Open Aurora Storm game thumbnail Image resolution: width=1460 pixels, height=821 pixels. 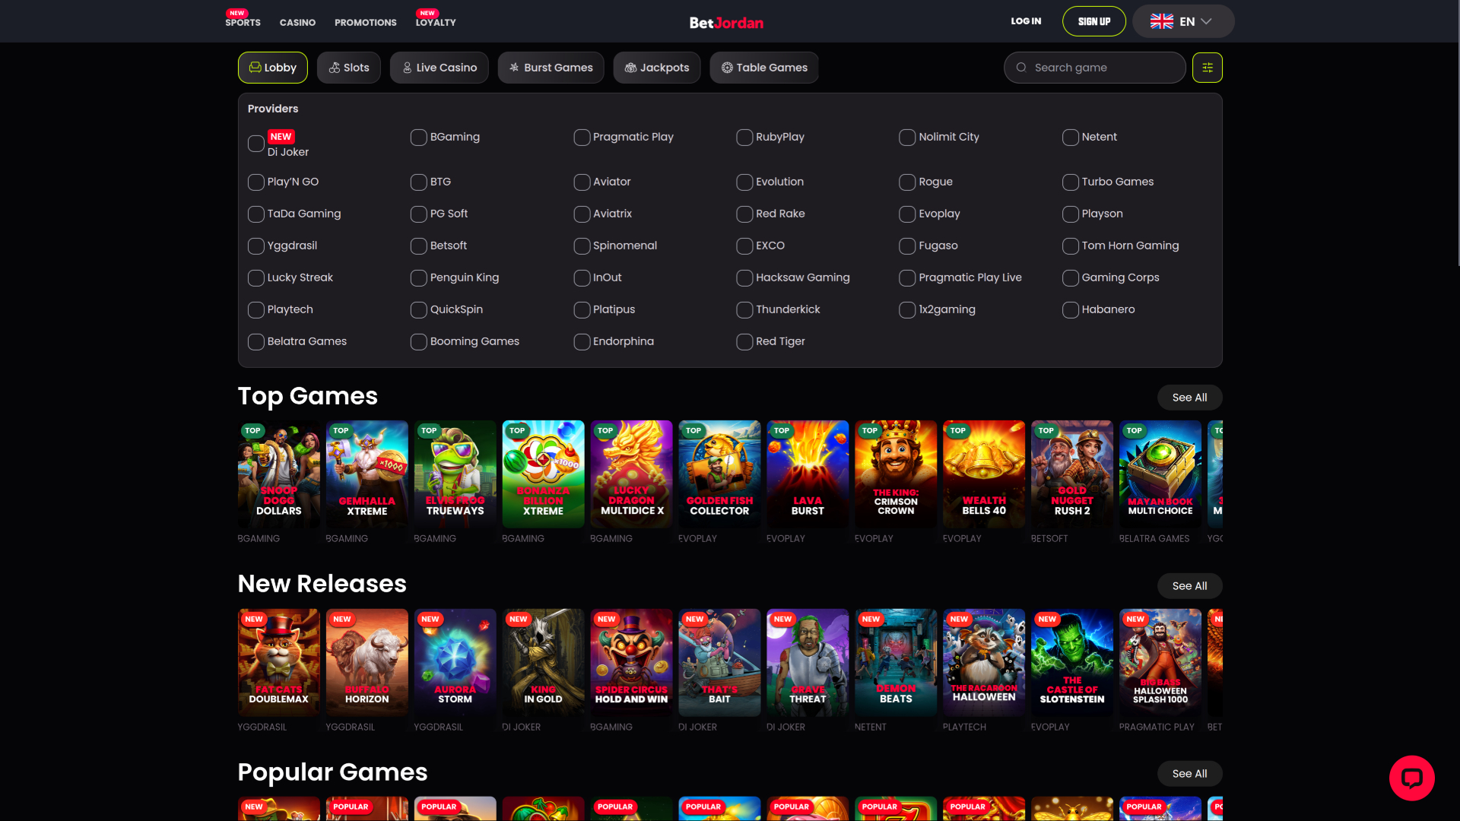pyautogui.click(x=455, y=662)
